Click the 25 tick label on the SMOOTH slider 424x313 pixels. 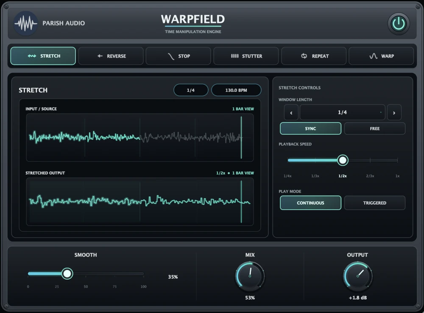(x=57, y=287)
